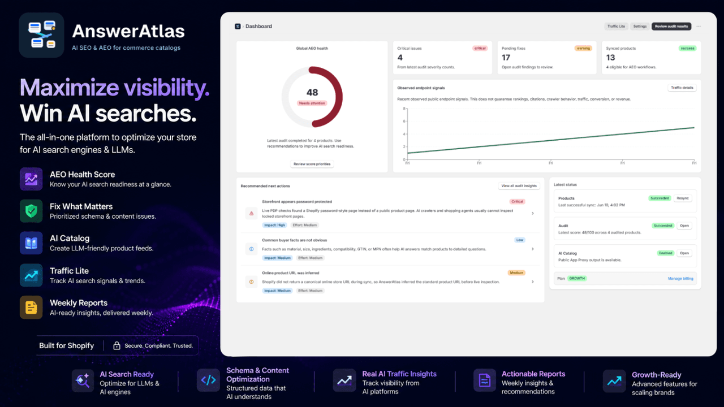Click the orange warning icon for product URL
Image resolution: width=724 pixels, height=407 pixels.
coord(251,282)
